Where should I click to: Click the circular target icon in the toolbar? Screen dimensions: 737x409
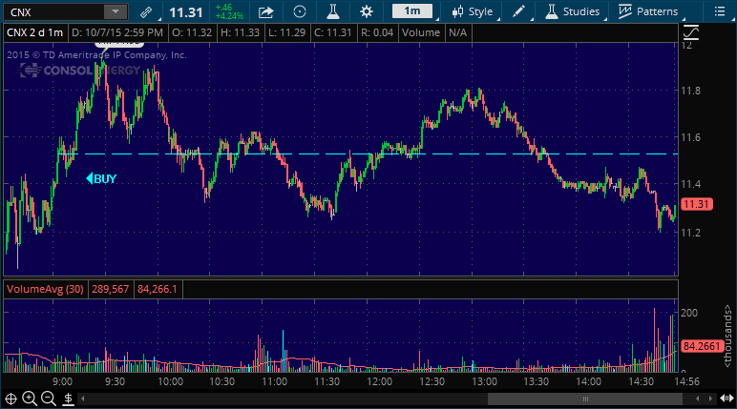[300, 11]
